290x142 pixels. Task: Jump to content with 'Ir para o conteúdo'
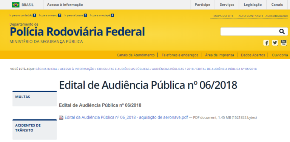click(x=23, y=15)
